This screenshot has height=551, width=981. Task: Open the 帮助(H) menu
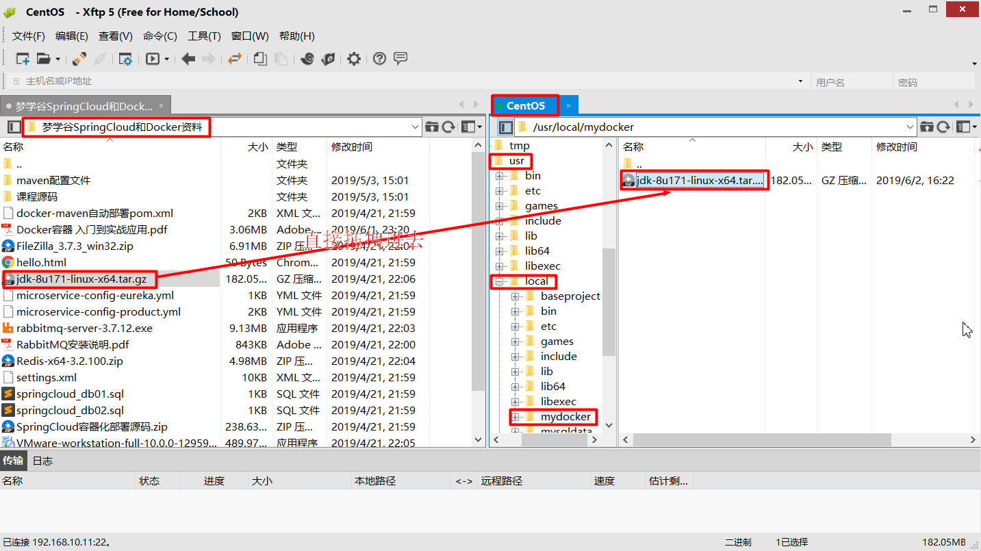click(297, 36)
